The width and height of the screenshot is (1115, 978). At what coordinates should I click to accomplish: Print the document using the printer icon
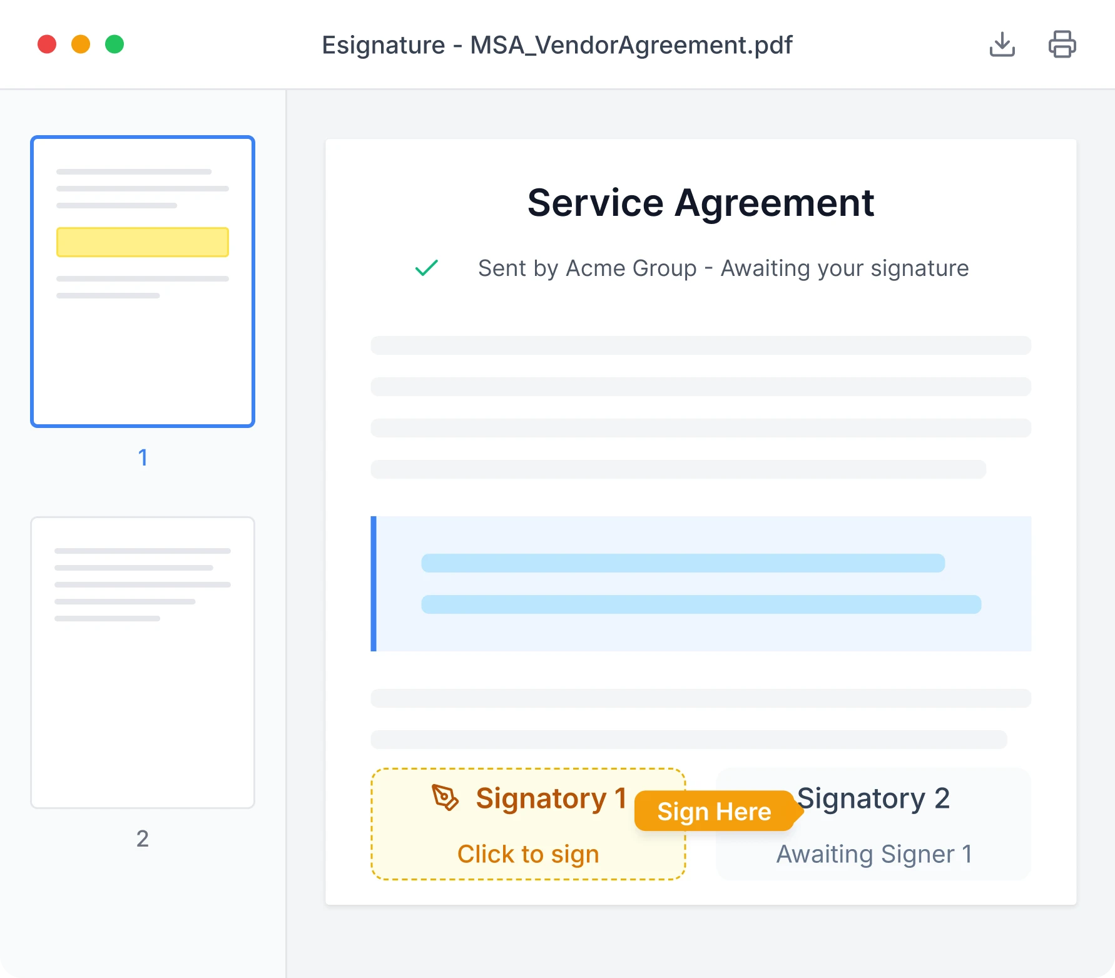pos(1062,44)
